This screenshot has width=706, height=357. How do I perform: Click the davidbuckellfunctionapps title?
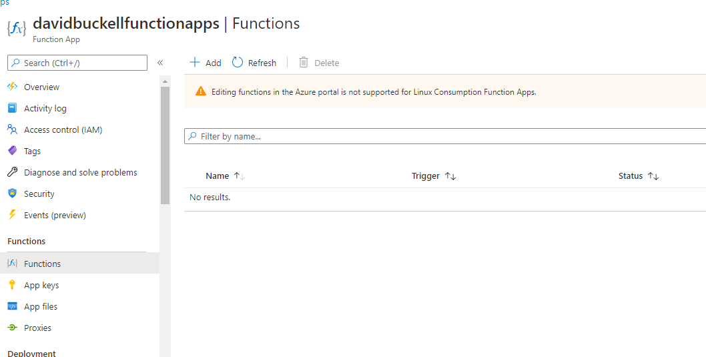pos(126,23)
